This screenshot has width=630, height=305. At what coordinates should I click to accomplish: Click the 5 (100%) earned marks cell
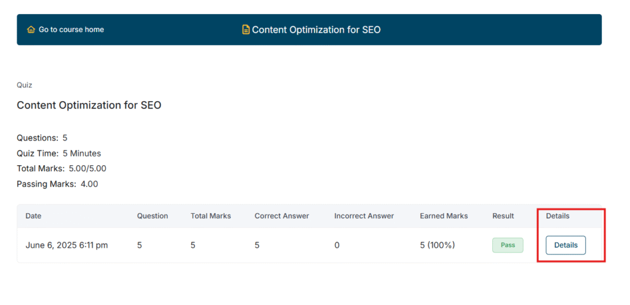pos(437,245)
